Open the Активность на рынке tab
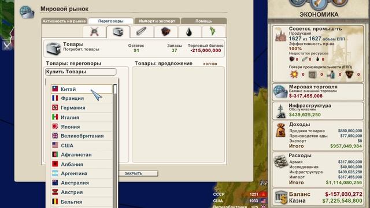The image size is (370, 208). point(64,21)
